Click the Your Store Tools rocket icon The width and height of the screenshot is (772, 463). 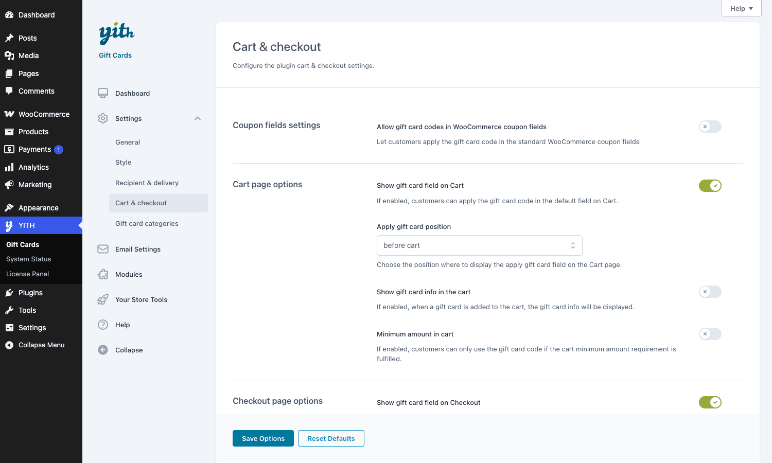coord(103,299)
